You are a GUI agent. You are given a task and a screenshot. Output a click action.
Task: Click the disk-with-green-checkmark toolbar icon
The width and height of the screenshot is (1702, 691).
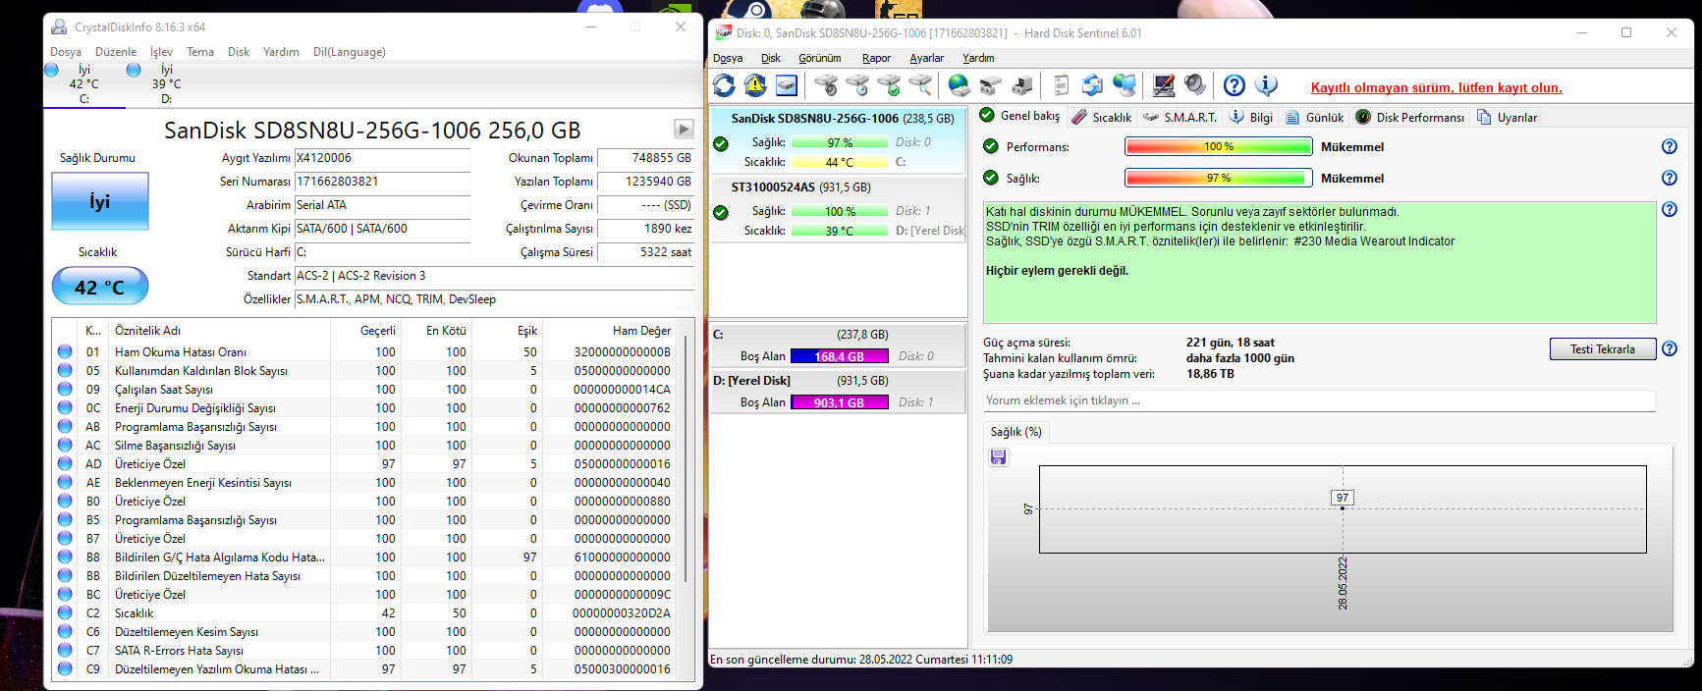tap(889, 85)
